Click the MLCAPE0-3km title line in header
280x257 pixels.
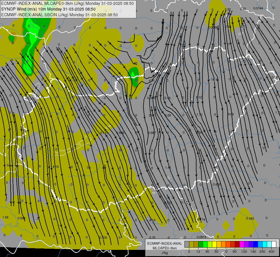[67, 3]
